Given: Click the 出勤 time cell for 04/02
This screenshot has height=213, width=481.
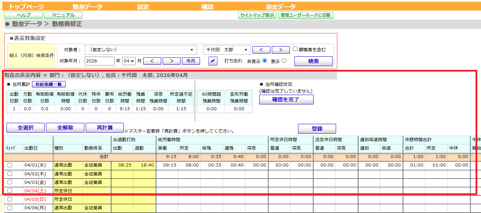Looking at the screenshot, I should 122,174.
